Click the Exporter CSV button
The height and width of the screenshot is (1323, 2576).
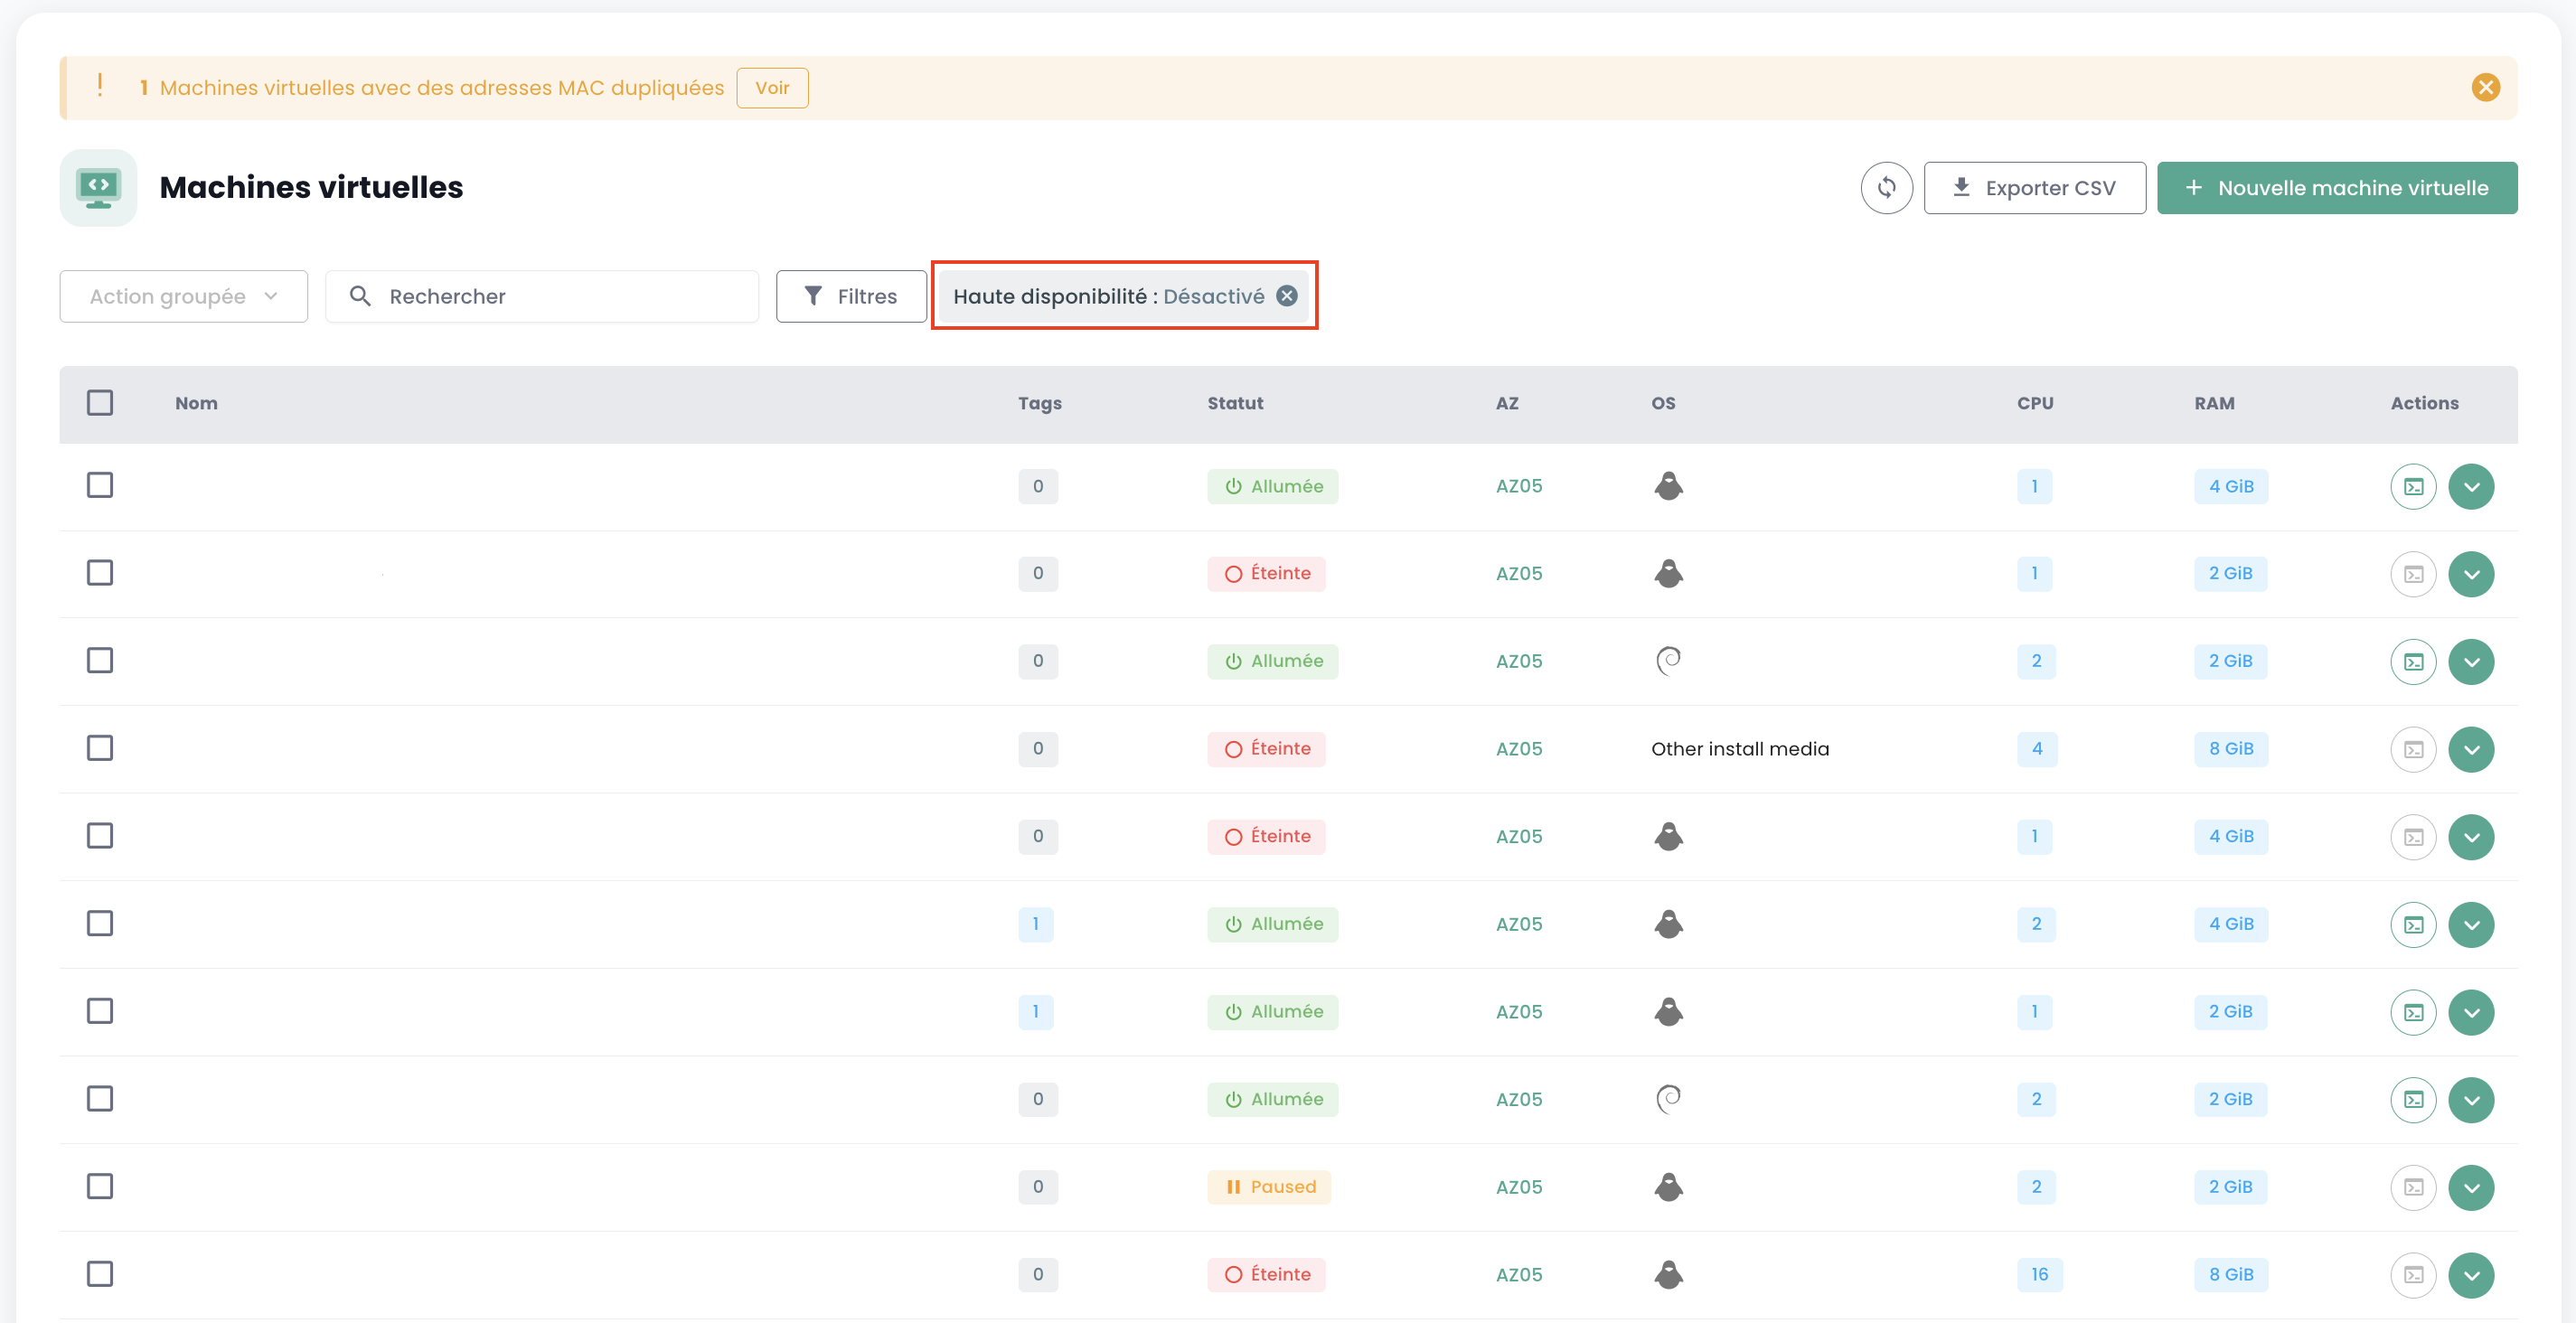2034,188
